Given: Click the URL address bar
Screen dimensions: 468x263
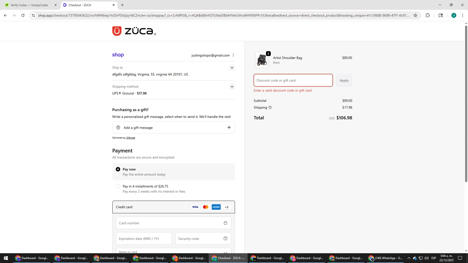Looking at the screenshot, I should (x=223, y=15).
